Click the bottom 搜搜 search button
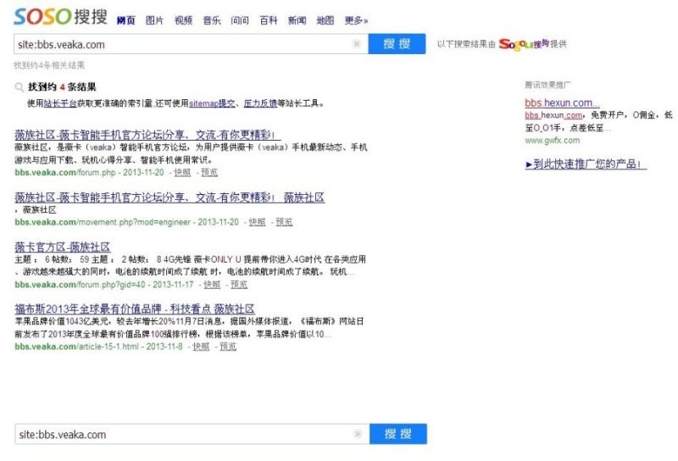Image resolution: width=678 pixels, height=461 pixels. (x=398, y=434)
